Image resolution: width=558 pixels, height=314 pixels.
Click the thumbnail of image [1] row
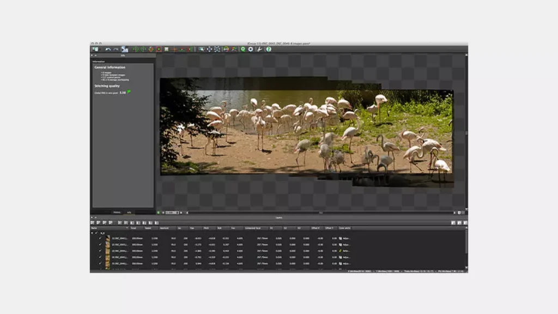click(x=107, y=238)
